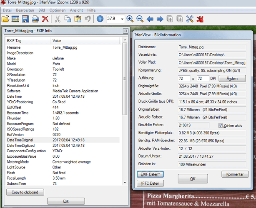Select the Orientation row Top left
The width and height of the screenshot is (256, 208).
63,69
